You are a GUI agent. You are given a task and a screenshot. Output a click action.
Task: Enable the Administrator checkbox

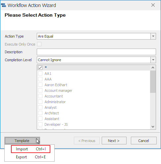[40, 102]
